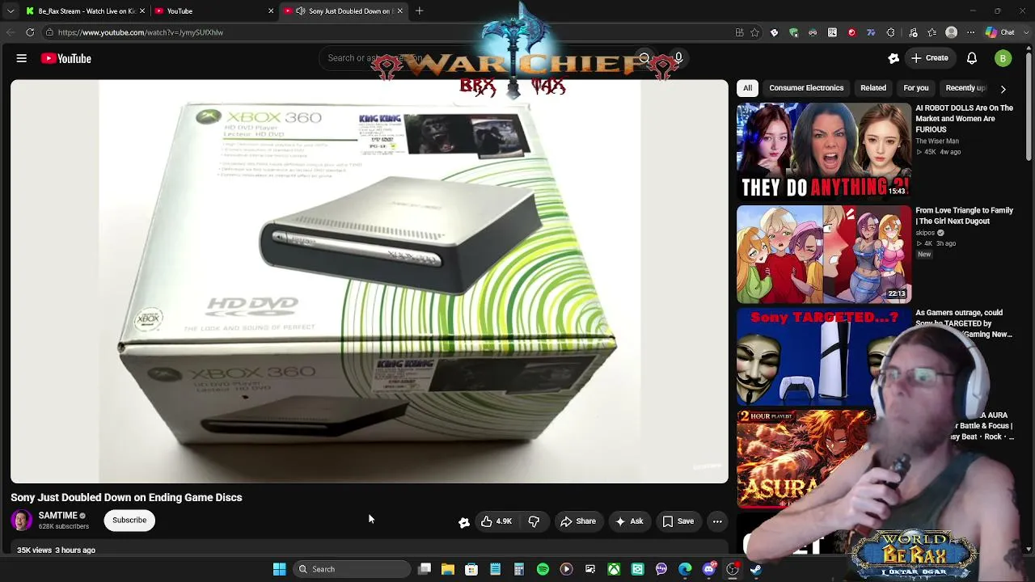This screenshot has height=582, width=1035.
Task: Open skipos channel name
Action: pyautogui.click(x=925, y=233)
